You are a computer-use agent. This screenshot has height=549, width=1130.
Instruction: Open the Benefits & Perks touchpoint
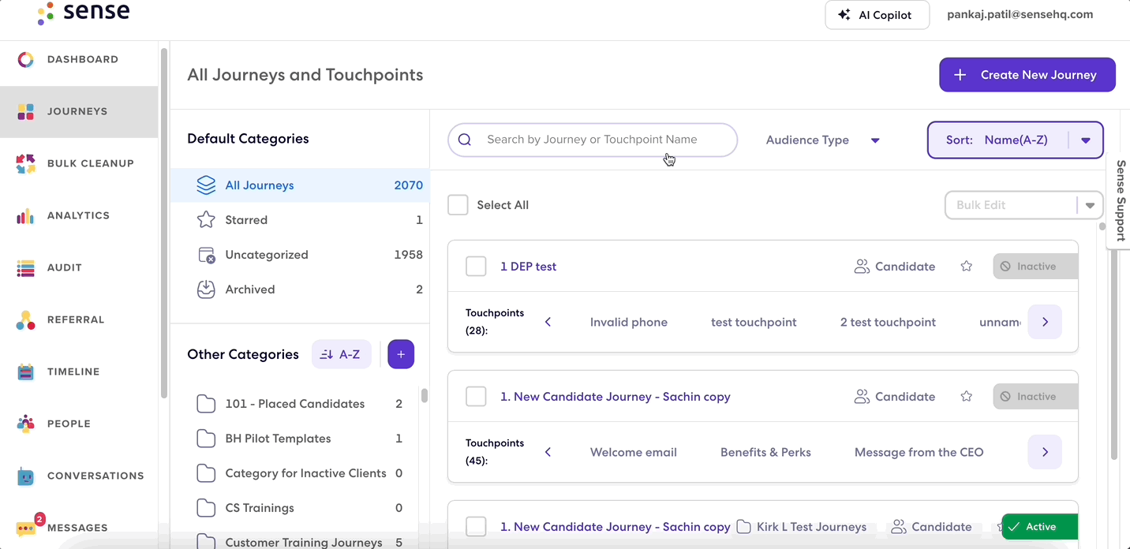click(x=765, y=452)
